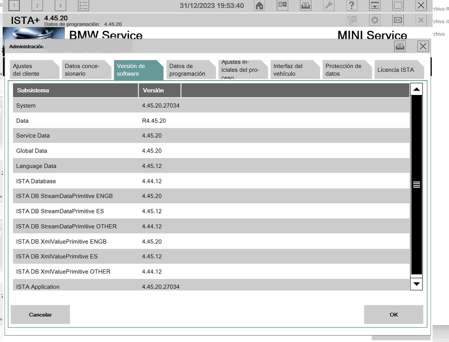This screenshot has width=449, height=342.
Task: Select ISTA DB StreamDataPrimitive ES row
Action: click(x=211, y=211)
